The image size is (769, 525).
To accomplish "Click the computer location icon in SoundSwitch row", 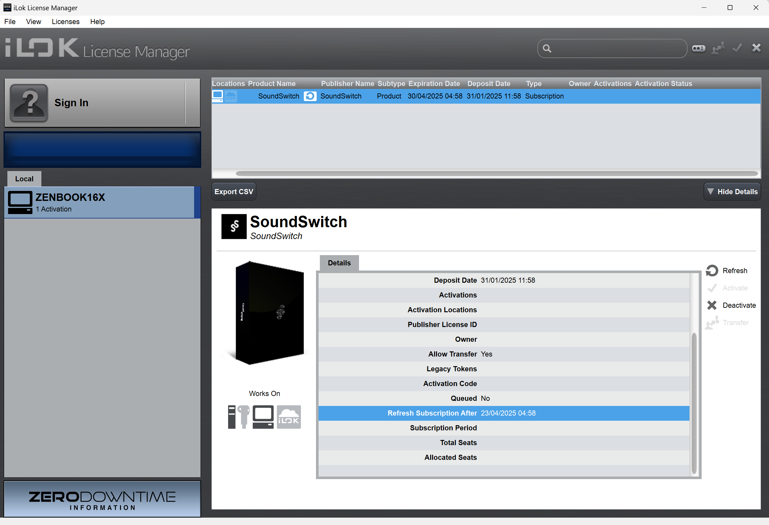I will pyautogui.click(x=218, y=96).
